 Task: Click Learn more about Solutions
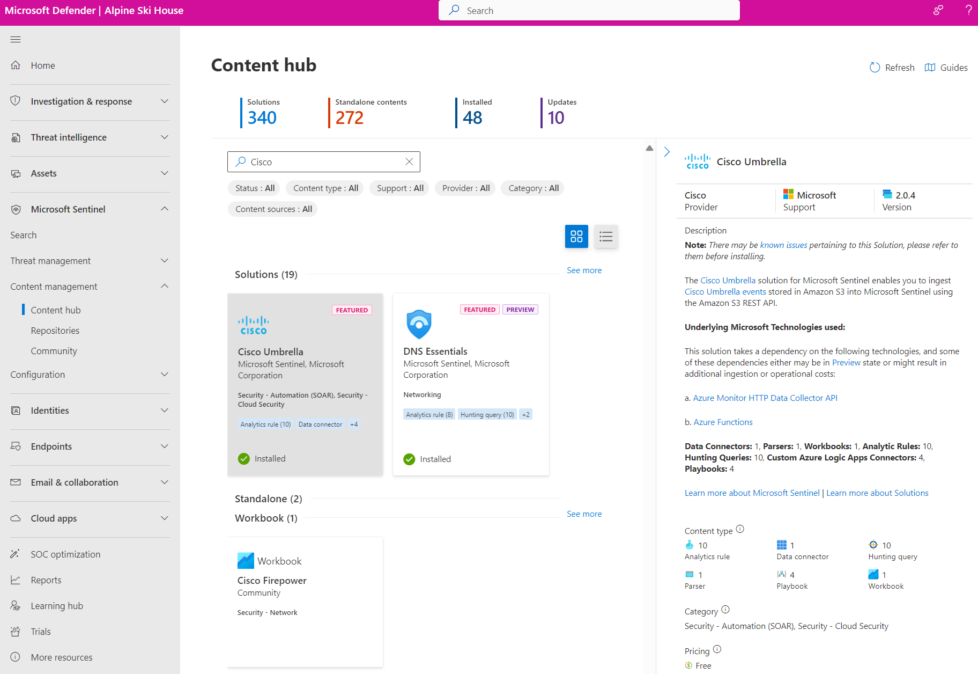point(877,493)
